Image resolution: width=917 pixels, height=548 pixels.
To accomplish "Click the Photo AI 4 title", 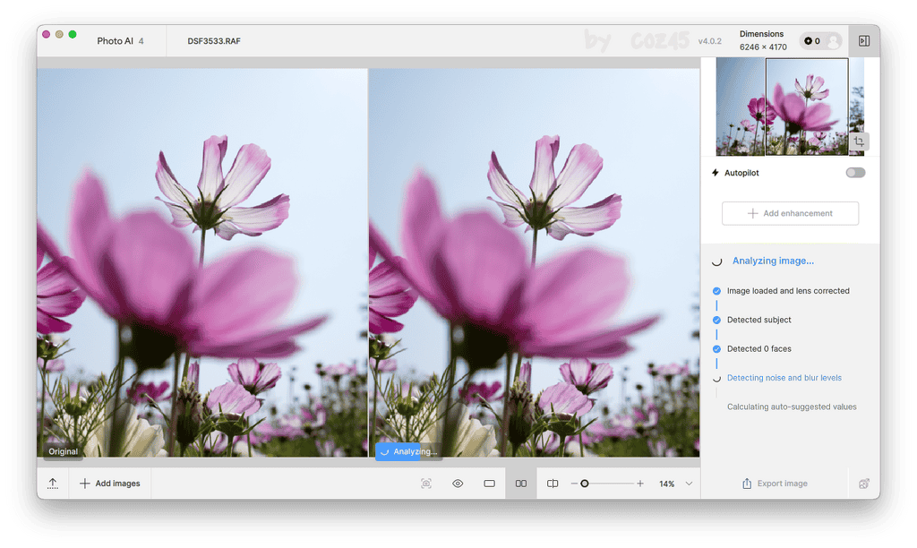I will pyautogui.click(x=121, y=41).
